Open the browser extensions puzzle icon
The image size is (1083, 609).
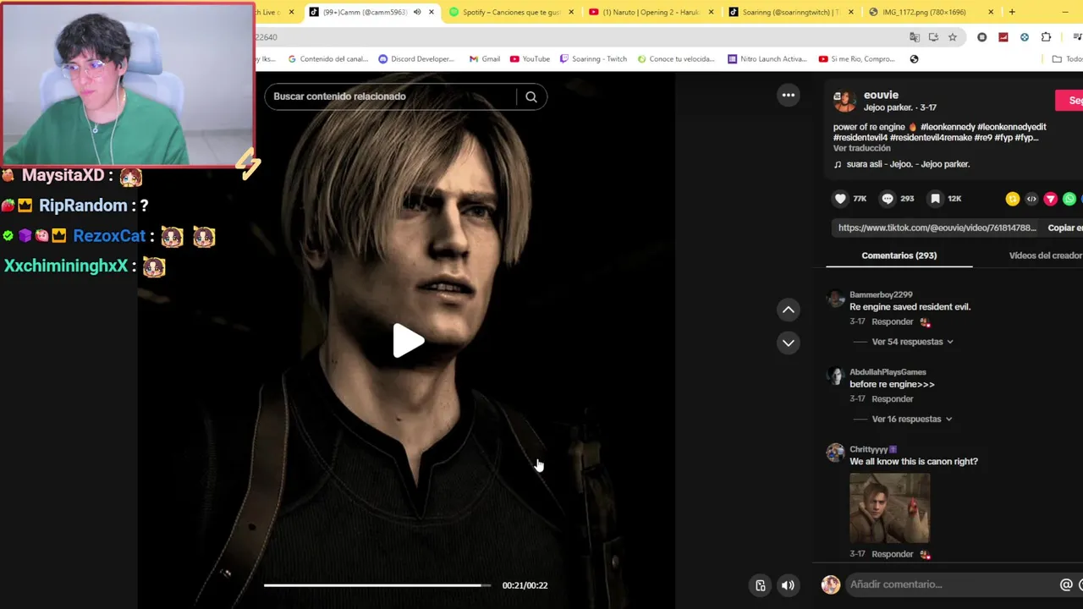pos(1046,37)
